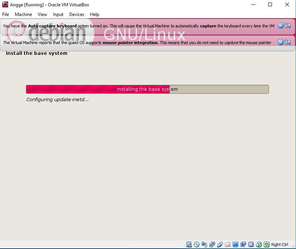296x249 pixels.
Task: Click the window resize grip in the status bar
Action: 293,246
